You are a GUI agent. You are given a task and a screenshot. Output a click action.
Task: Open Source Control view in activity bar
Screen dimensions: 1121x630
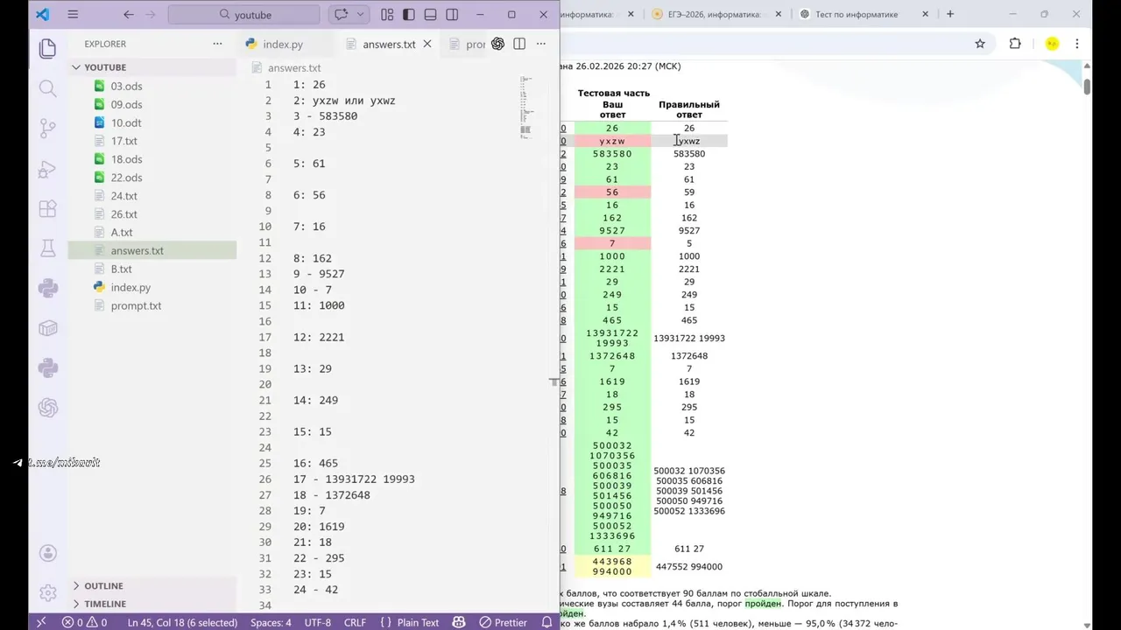pyautogui.click(x=48, y=129)
